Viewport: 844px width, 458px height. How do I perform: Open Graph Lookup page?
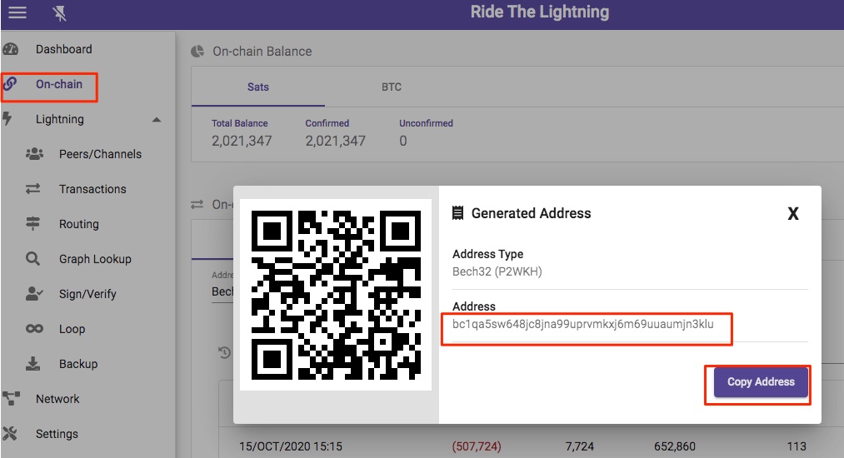tap(95, 259)
